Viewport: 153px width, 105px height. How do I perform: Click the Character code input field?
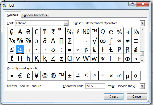point(95,86)
